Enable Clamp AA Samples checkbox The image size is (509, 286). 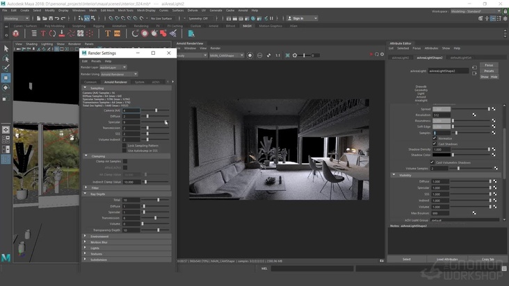[125, 161]
